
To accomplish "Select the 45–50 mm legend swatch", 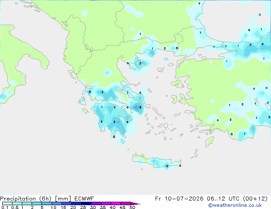I will [126, 203].
